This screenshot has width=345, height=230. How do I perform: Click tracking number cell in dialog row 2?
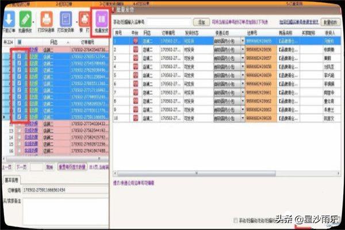tap(261, 49)
